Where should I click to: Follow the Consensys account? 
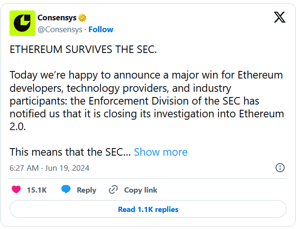pyautogui.click(x=100, y=29)
